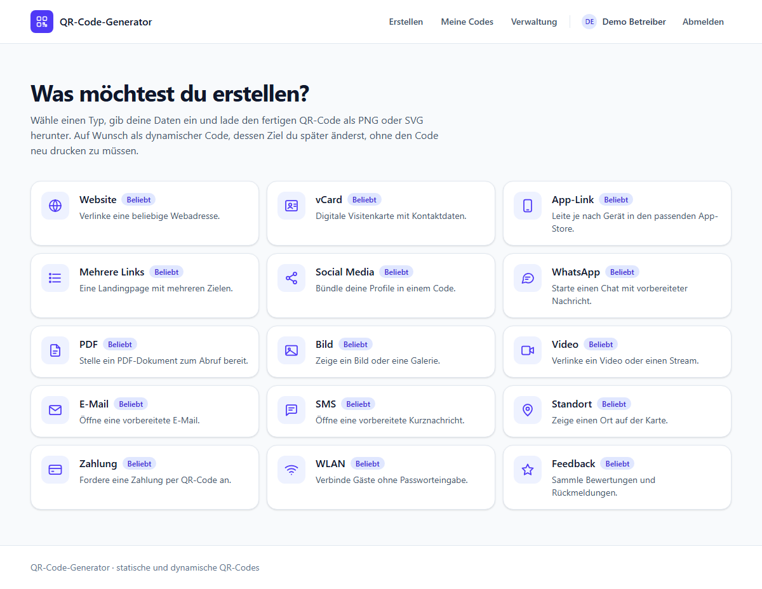Click the globe icon on Website card

(55, 206)
